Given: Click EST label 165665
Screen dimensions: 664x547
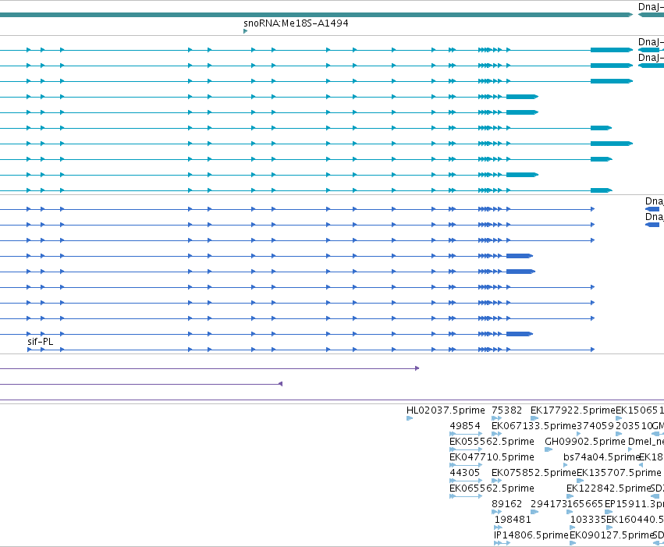Looking at the screenshot, I should [x=585, y=504].
